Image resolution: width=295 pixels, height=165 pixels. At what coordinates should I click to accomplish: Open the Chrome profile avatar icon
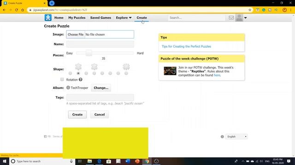coord(284,10)
